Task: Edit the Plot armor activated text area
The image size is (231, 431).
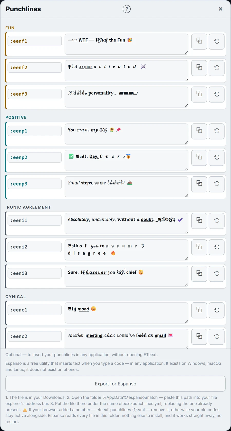Action: pyautogui.click(x=127, y=71)
